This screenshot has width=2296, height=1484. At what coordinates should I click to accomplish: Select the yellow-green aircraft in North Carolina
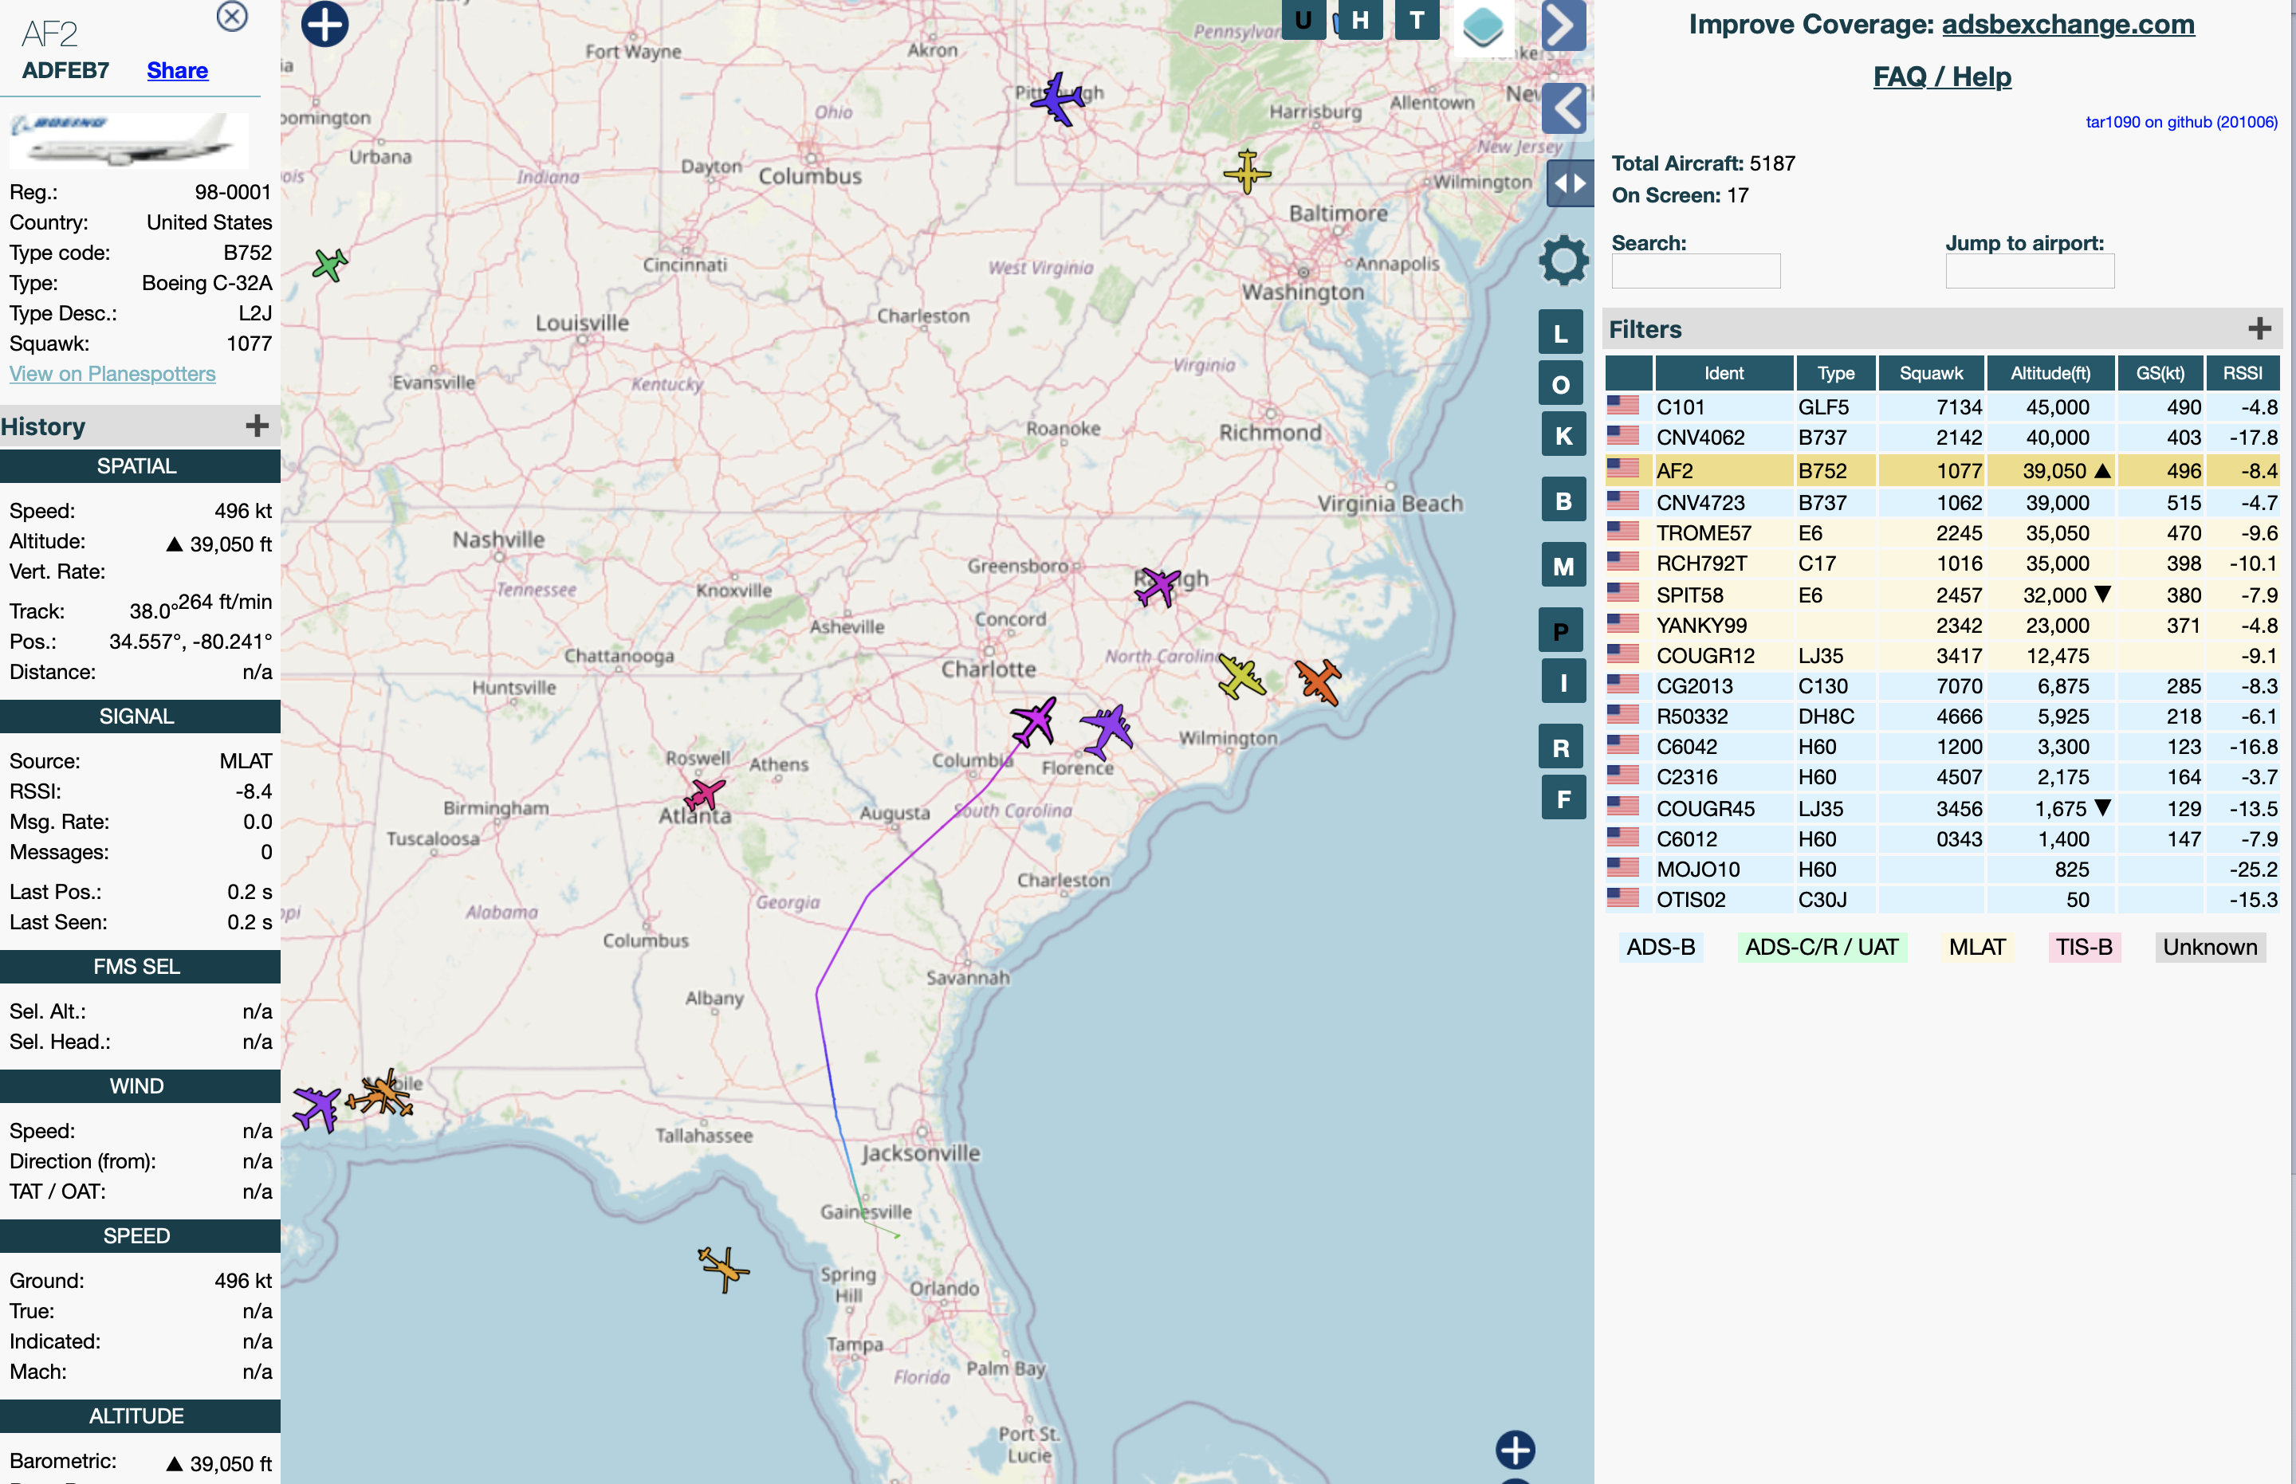(x=1240, y=676)
